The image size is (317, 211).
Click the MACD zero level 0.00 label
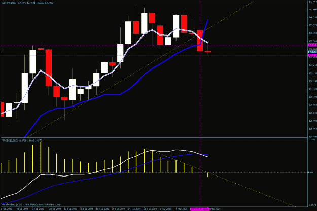[x=310, y=172]
